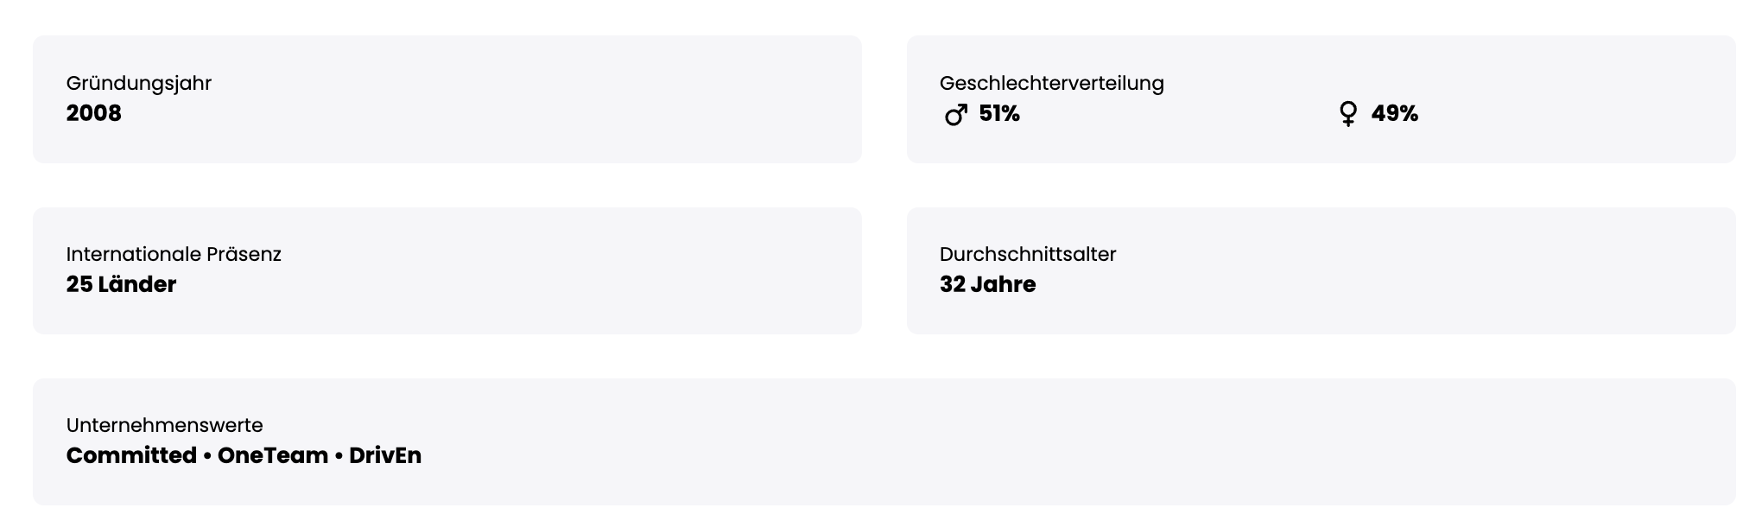Click the DrivEn company value

pos(385,455)
